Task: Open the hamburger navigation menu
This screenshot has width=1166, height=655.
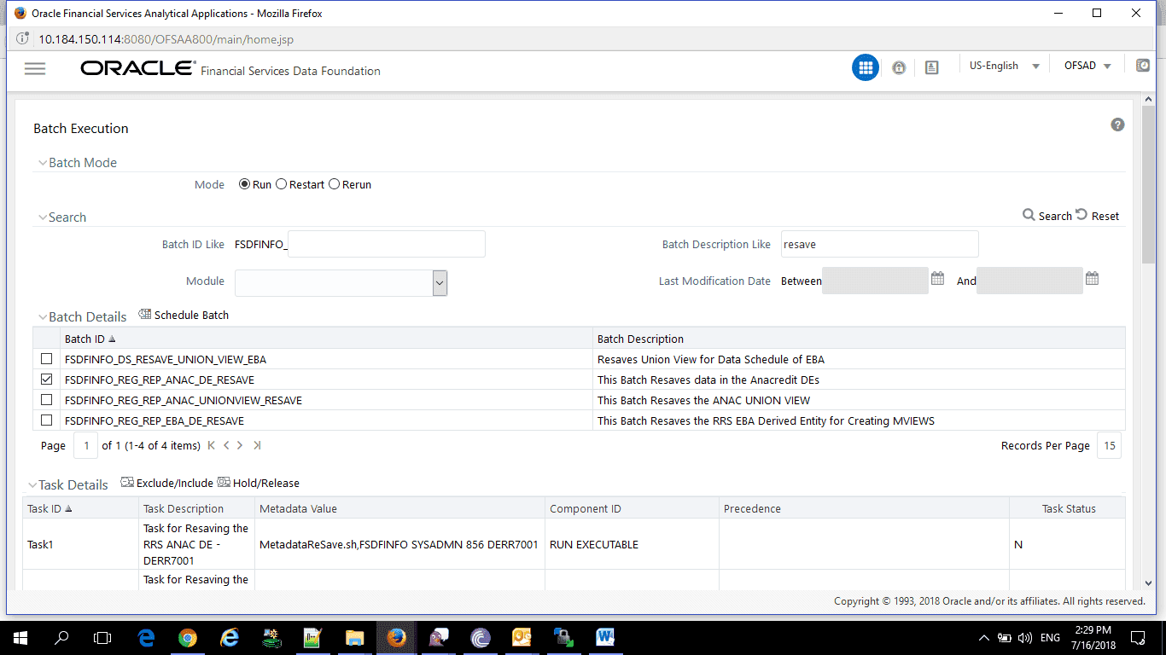Action: pyautogui.click(x=35, y=69)
